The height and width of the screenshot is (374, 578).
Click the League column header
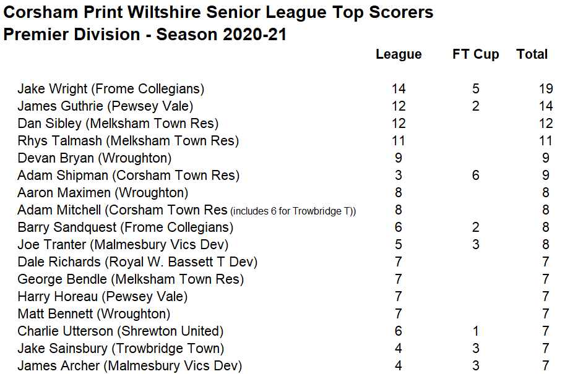tap(399, 54)
